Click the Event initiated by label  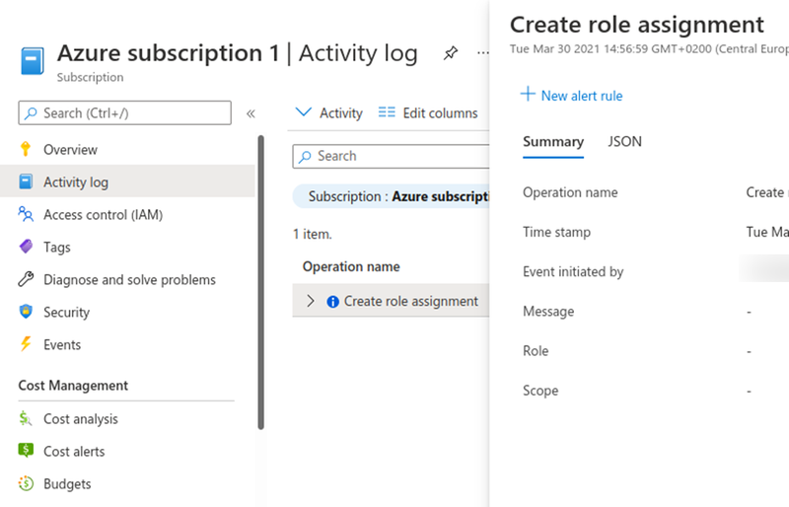click(x=573, y=272)
